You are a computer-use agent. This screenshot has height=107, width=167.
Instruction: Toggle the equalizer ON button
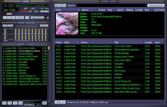5,26
